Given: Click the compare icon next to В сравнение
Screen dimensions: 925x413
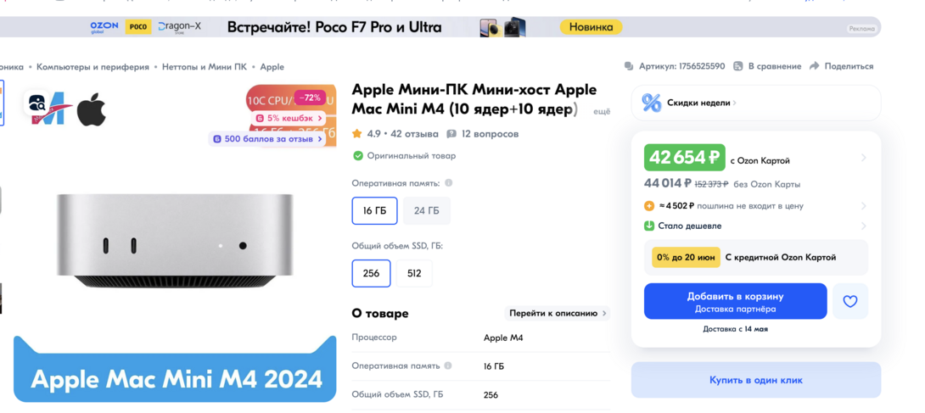Looking at the screenshot, I should [x=738, y=66].
